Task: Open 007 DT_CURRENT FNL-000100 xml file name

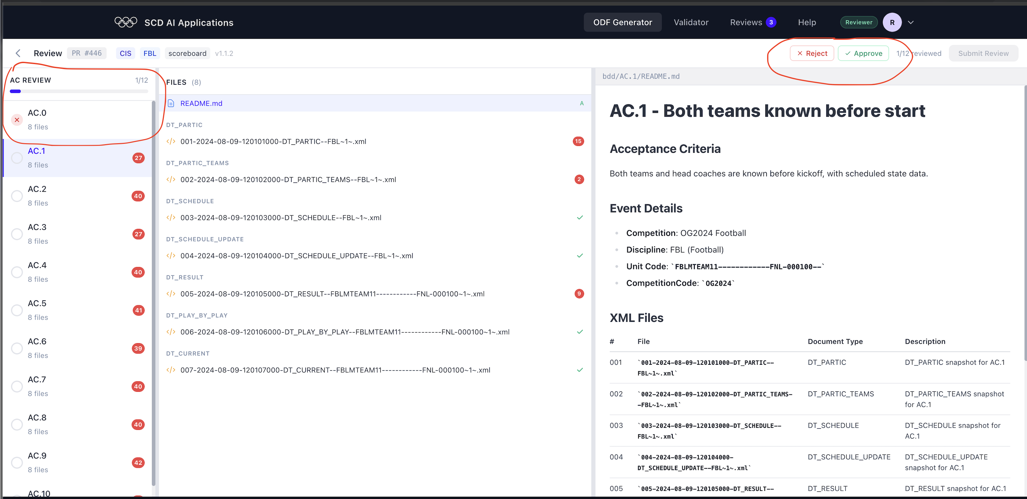Action: 335,370
